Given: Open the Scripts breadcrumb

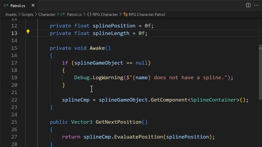Looking at the screenshot, I should [27, 15].
